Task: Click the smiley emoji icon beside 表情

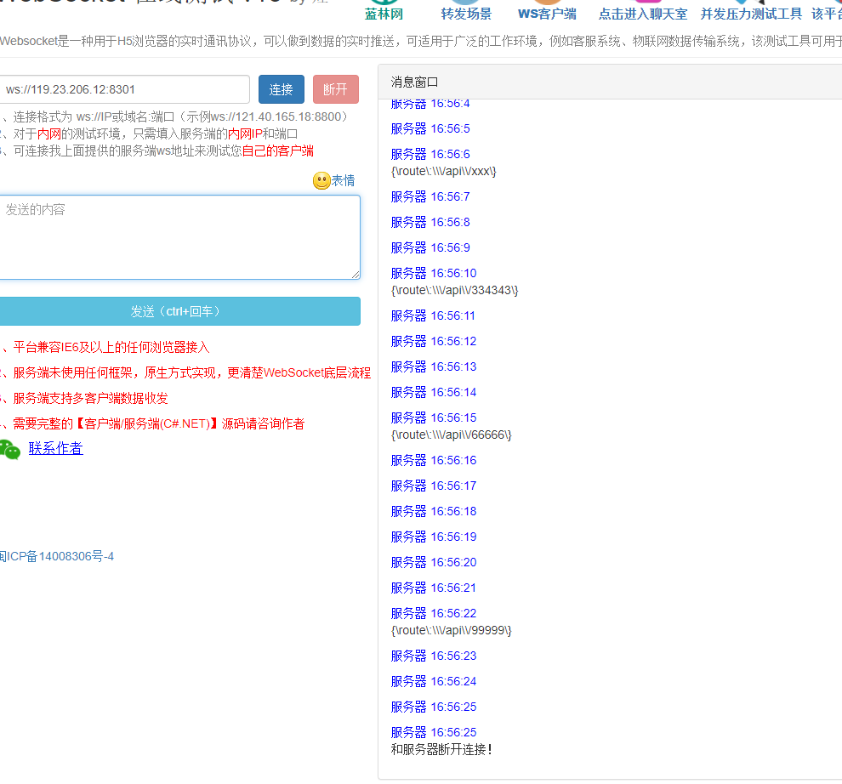Action: [x=321, y=180]
